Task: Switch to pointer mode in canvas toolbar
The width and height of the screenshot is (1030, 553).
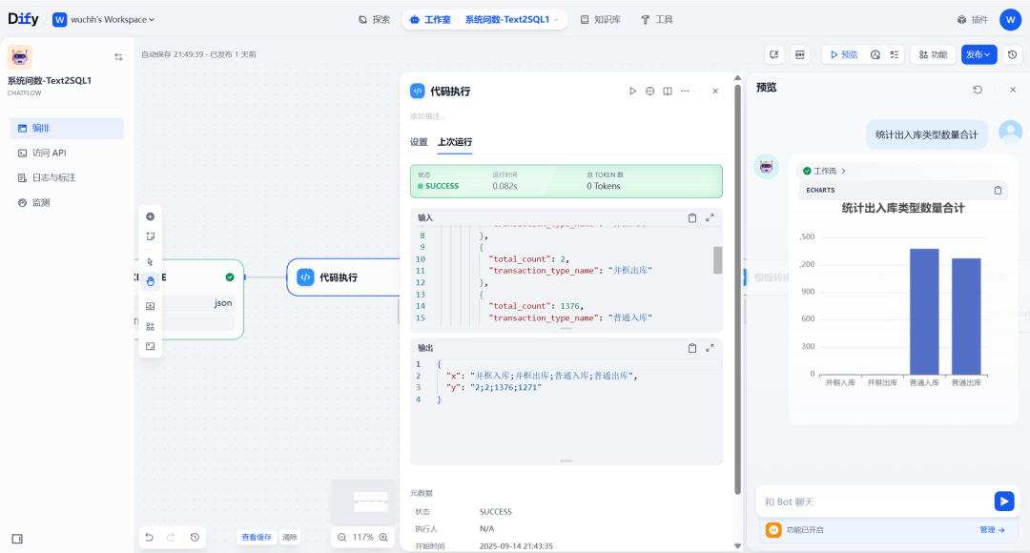Action: click(151, 261)
